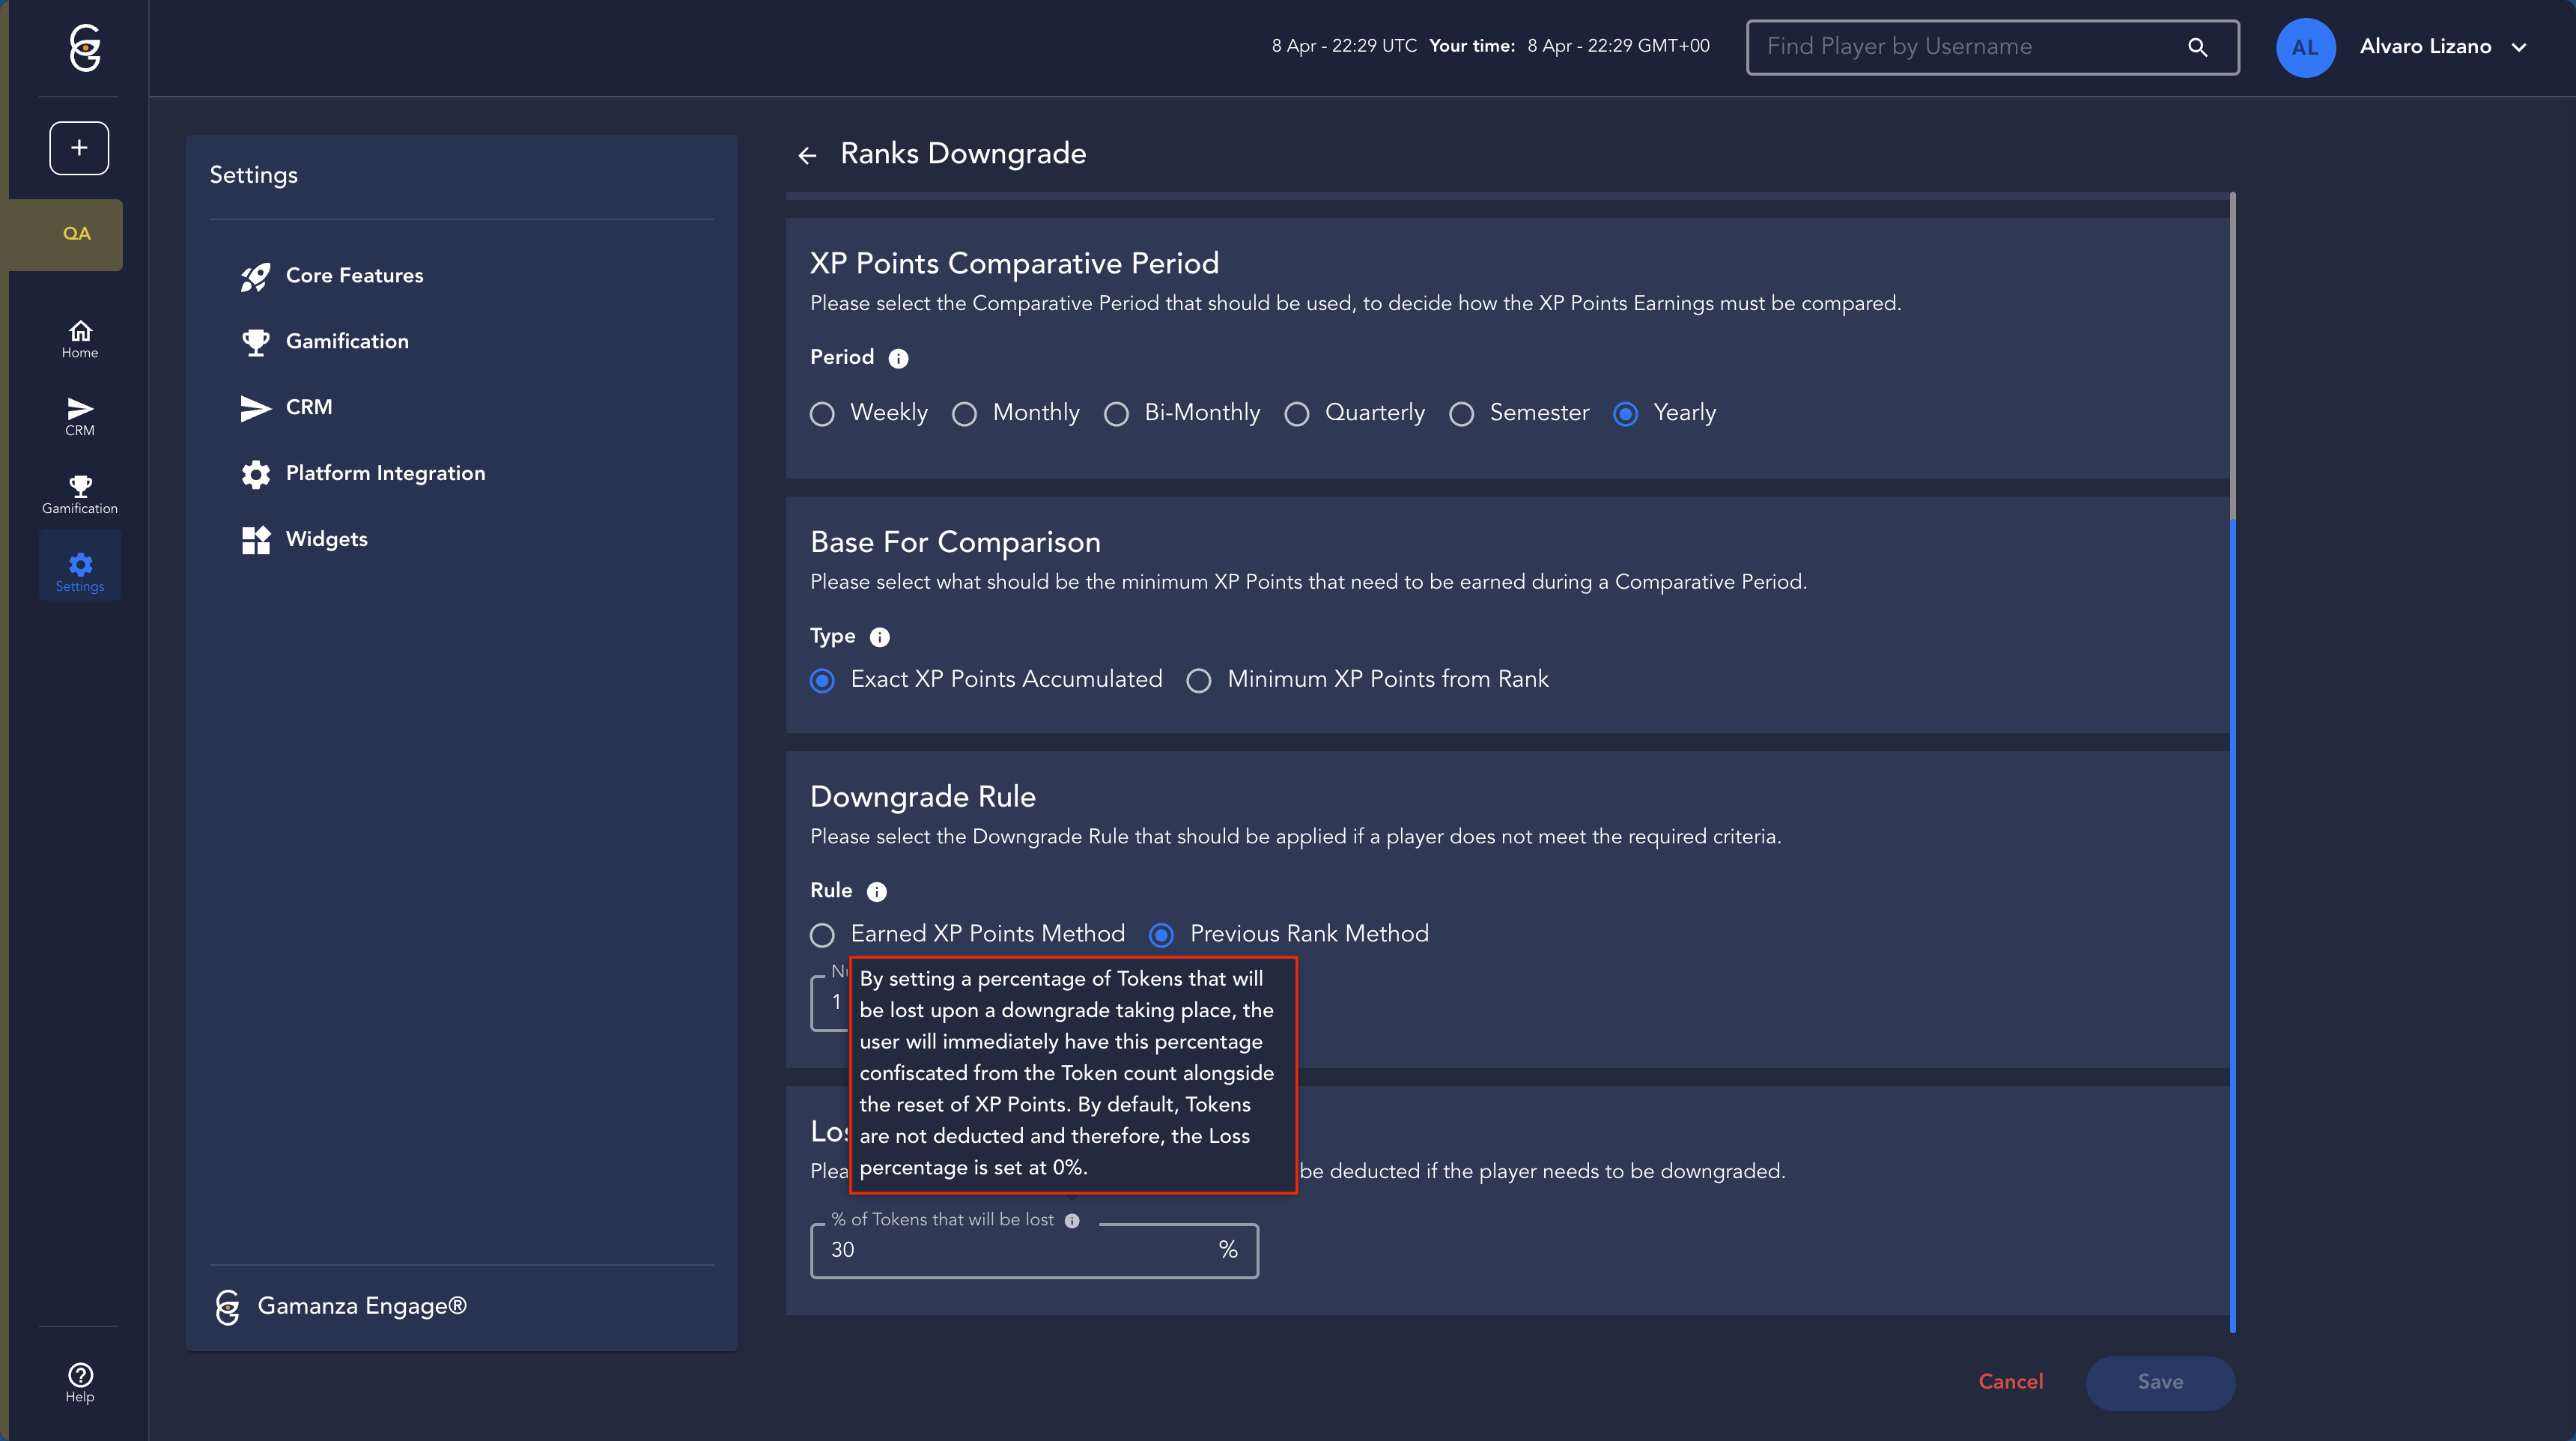Select the Quarterly period radio button
The image size is (2576, 1441).
tap(1296, 414)
